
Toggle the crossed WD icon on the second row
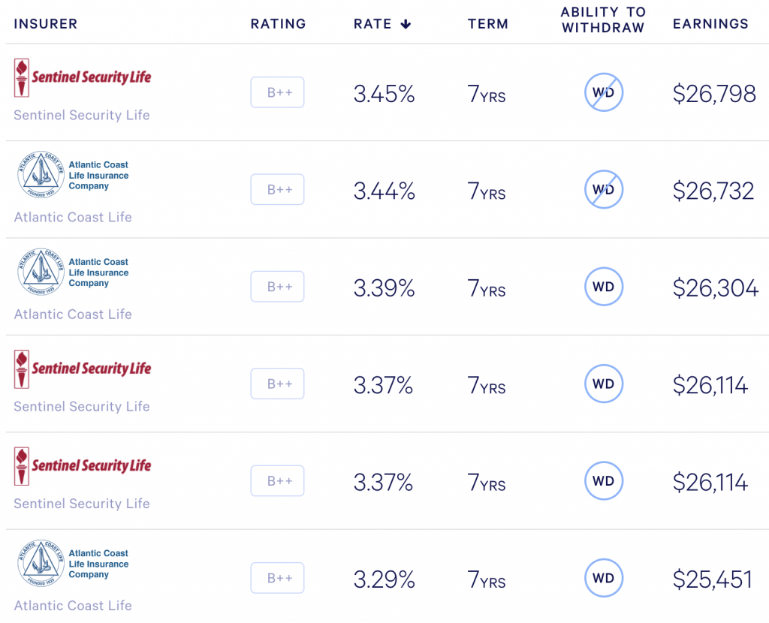603,189
